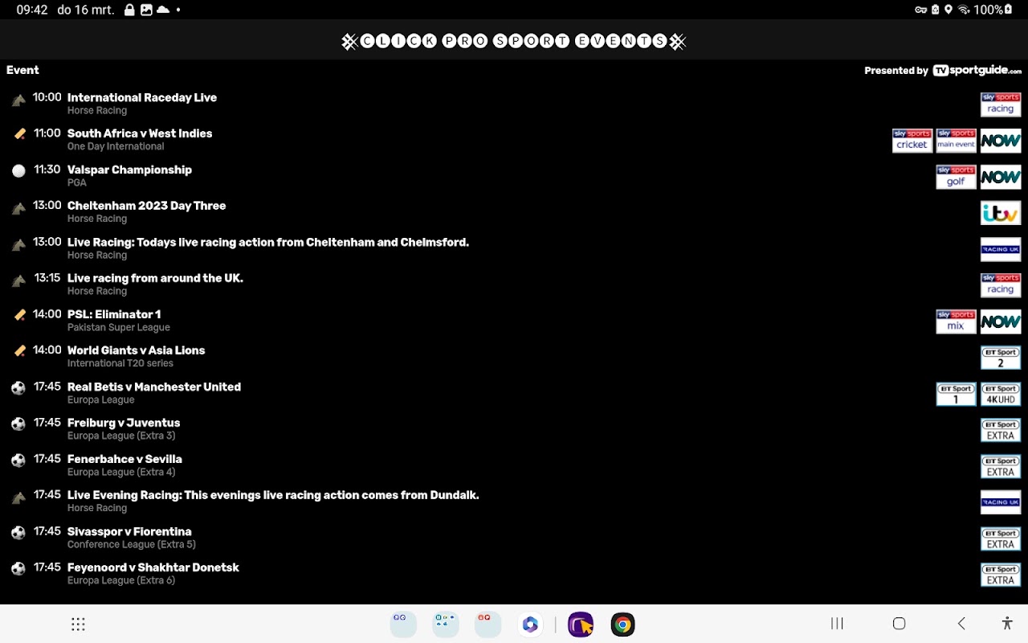Tap BT Sport 2 channel logo
1028x643 pixels.
click(x=1001, y=358)
